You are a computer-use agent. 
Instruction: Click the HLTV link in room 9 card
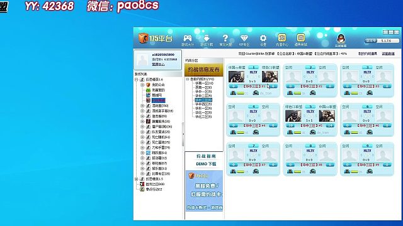click(x=367, y=151)
